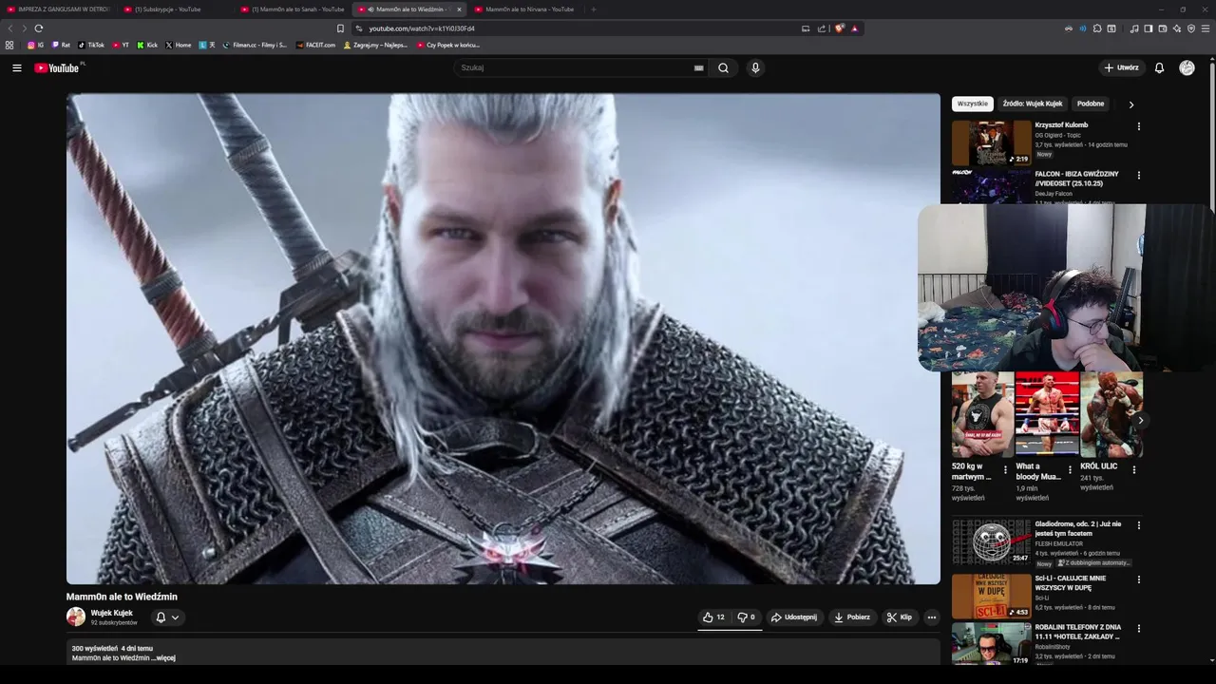Open Wujek Kujek channel avatar

[76, 617]
